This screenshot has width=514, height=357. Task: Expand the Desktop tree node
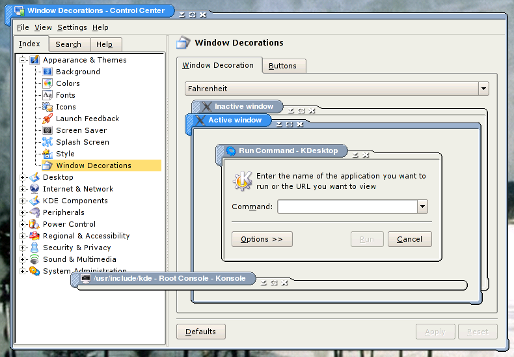pyautogui.click(x=23, y=177)
